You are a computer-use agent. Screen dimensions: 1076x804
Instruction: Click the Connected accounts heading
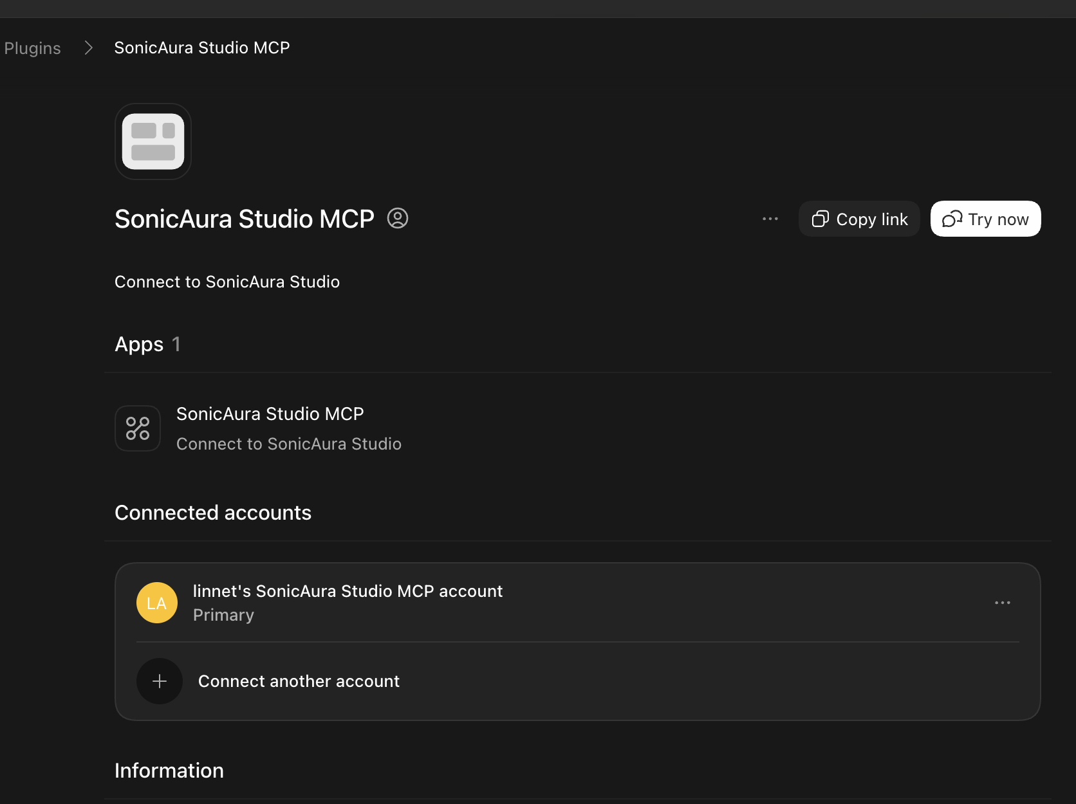(213, 513)
